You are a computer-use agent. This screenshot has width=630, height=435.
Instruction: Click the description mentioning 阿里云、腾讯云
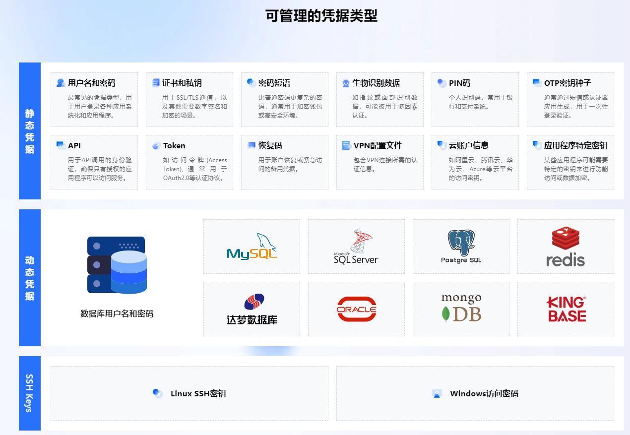481,169
